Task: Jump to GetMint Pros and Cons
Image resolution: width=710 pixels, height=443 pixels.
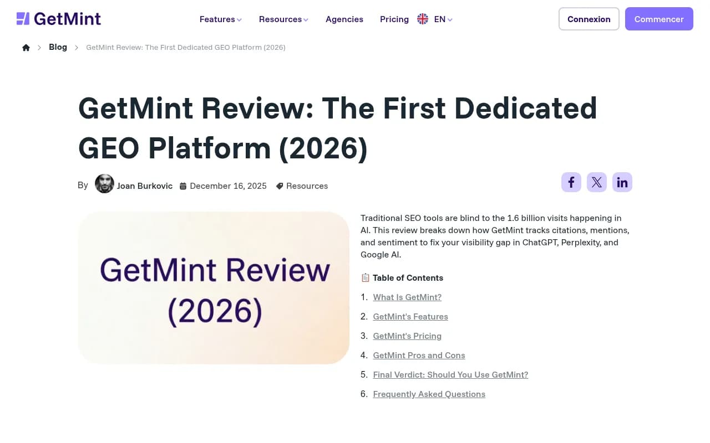Action: point(419,356)
